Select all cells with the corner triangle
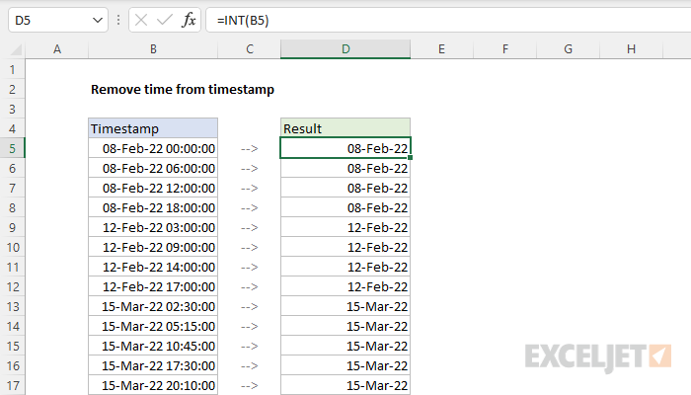The height and width of the screenshot is (395, 691). coord(16,49)
